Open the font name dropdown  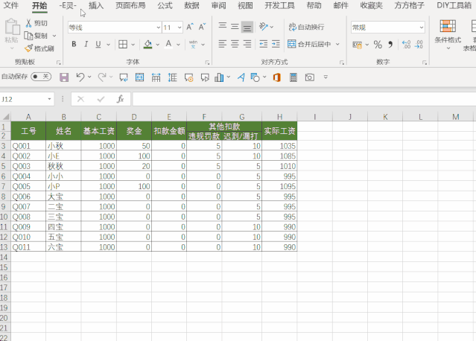point(158,28)
